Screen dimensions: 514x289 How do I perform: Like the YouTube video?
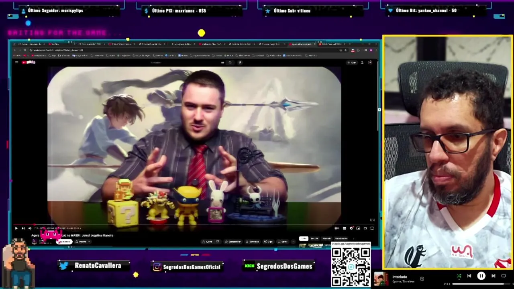pos(207,242)
